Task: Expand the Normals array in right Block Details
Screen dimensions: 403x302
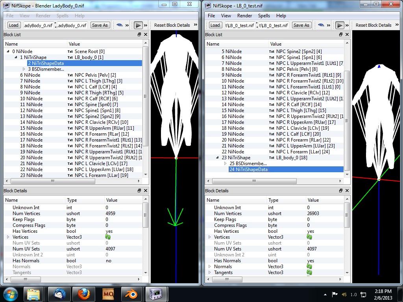Action: point(209,267)
